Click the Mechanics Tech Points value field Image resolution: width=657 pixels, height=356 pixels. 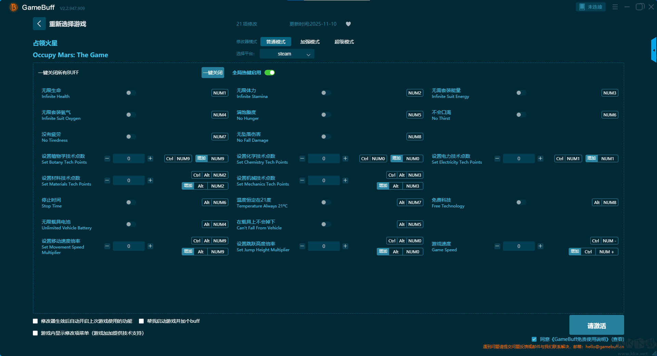324,180
